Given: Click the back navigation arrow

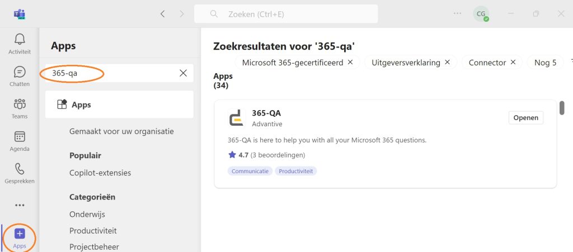Looking at the screenshot, I should coord(163,14).
